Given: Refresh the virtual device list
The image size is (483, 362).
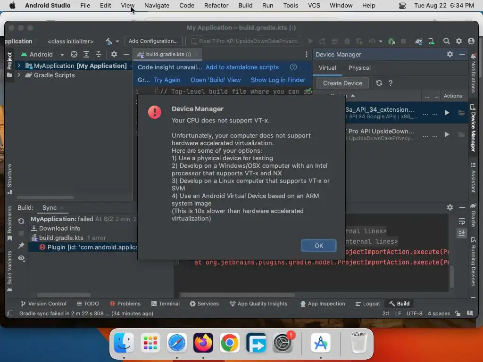Looking at the screenshot, I should [379, 83].
